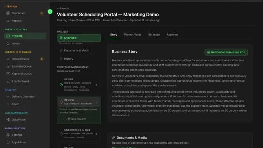Click the PDF file icon in Guided Questions button
This screenshot has height=148, width=263.
pos(208,52)
